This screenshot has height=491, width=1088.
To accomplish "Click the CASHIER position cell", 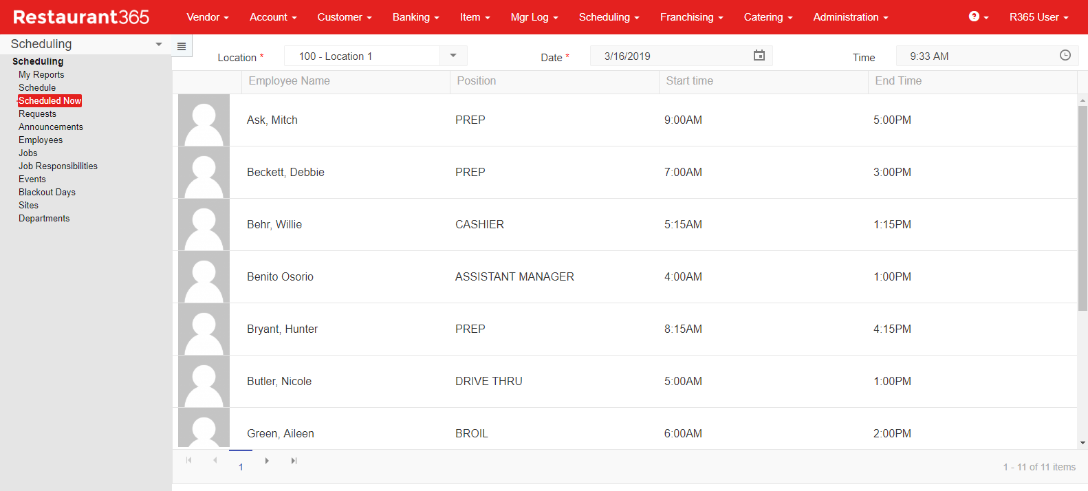I will pos(479,225).
